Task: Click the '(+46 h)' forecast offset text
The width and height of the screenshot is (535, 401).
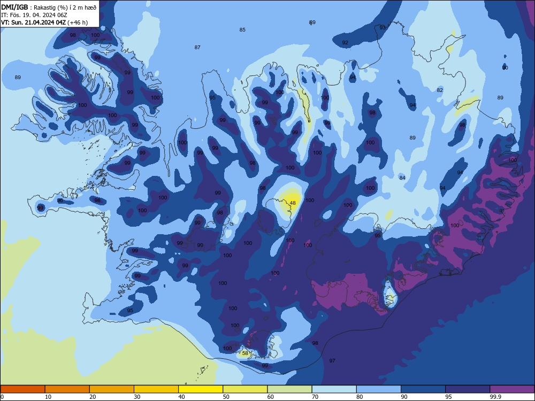Action: pyautogui.click(x=78, y=22)
